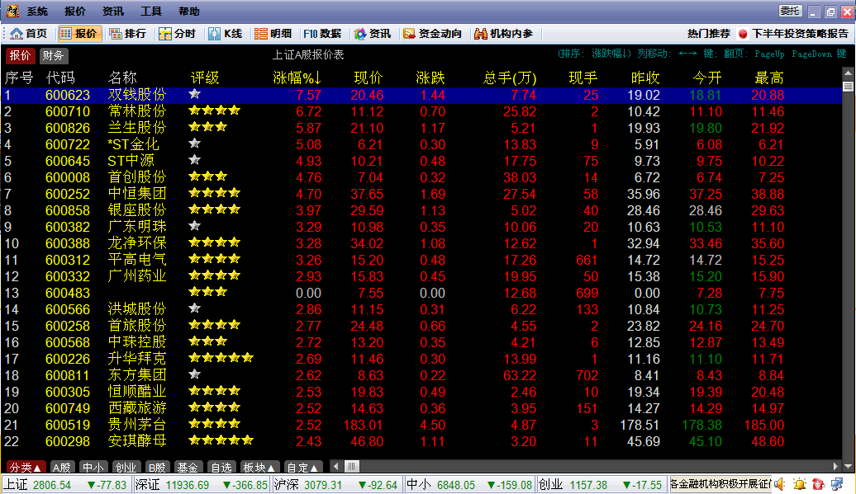
Task: Select the B股 bottom tab
Action: [x=157, y=468]
